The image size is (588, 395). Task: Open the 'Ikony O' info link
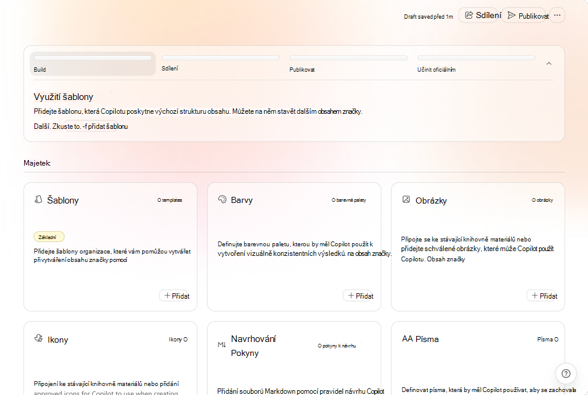click(x=178, y=339)
